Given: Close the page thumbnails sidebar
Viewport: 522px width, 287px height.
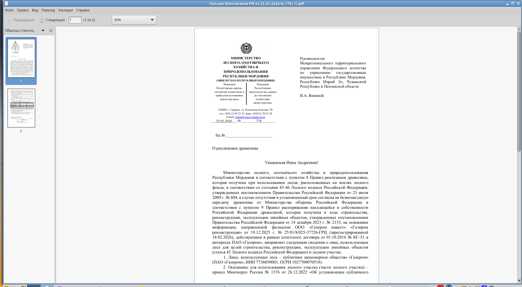Looking at the screenshot, I should (x=51, y=31).
